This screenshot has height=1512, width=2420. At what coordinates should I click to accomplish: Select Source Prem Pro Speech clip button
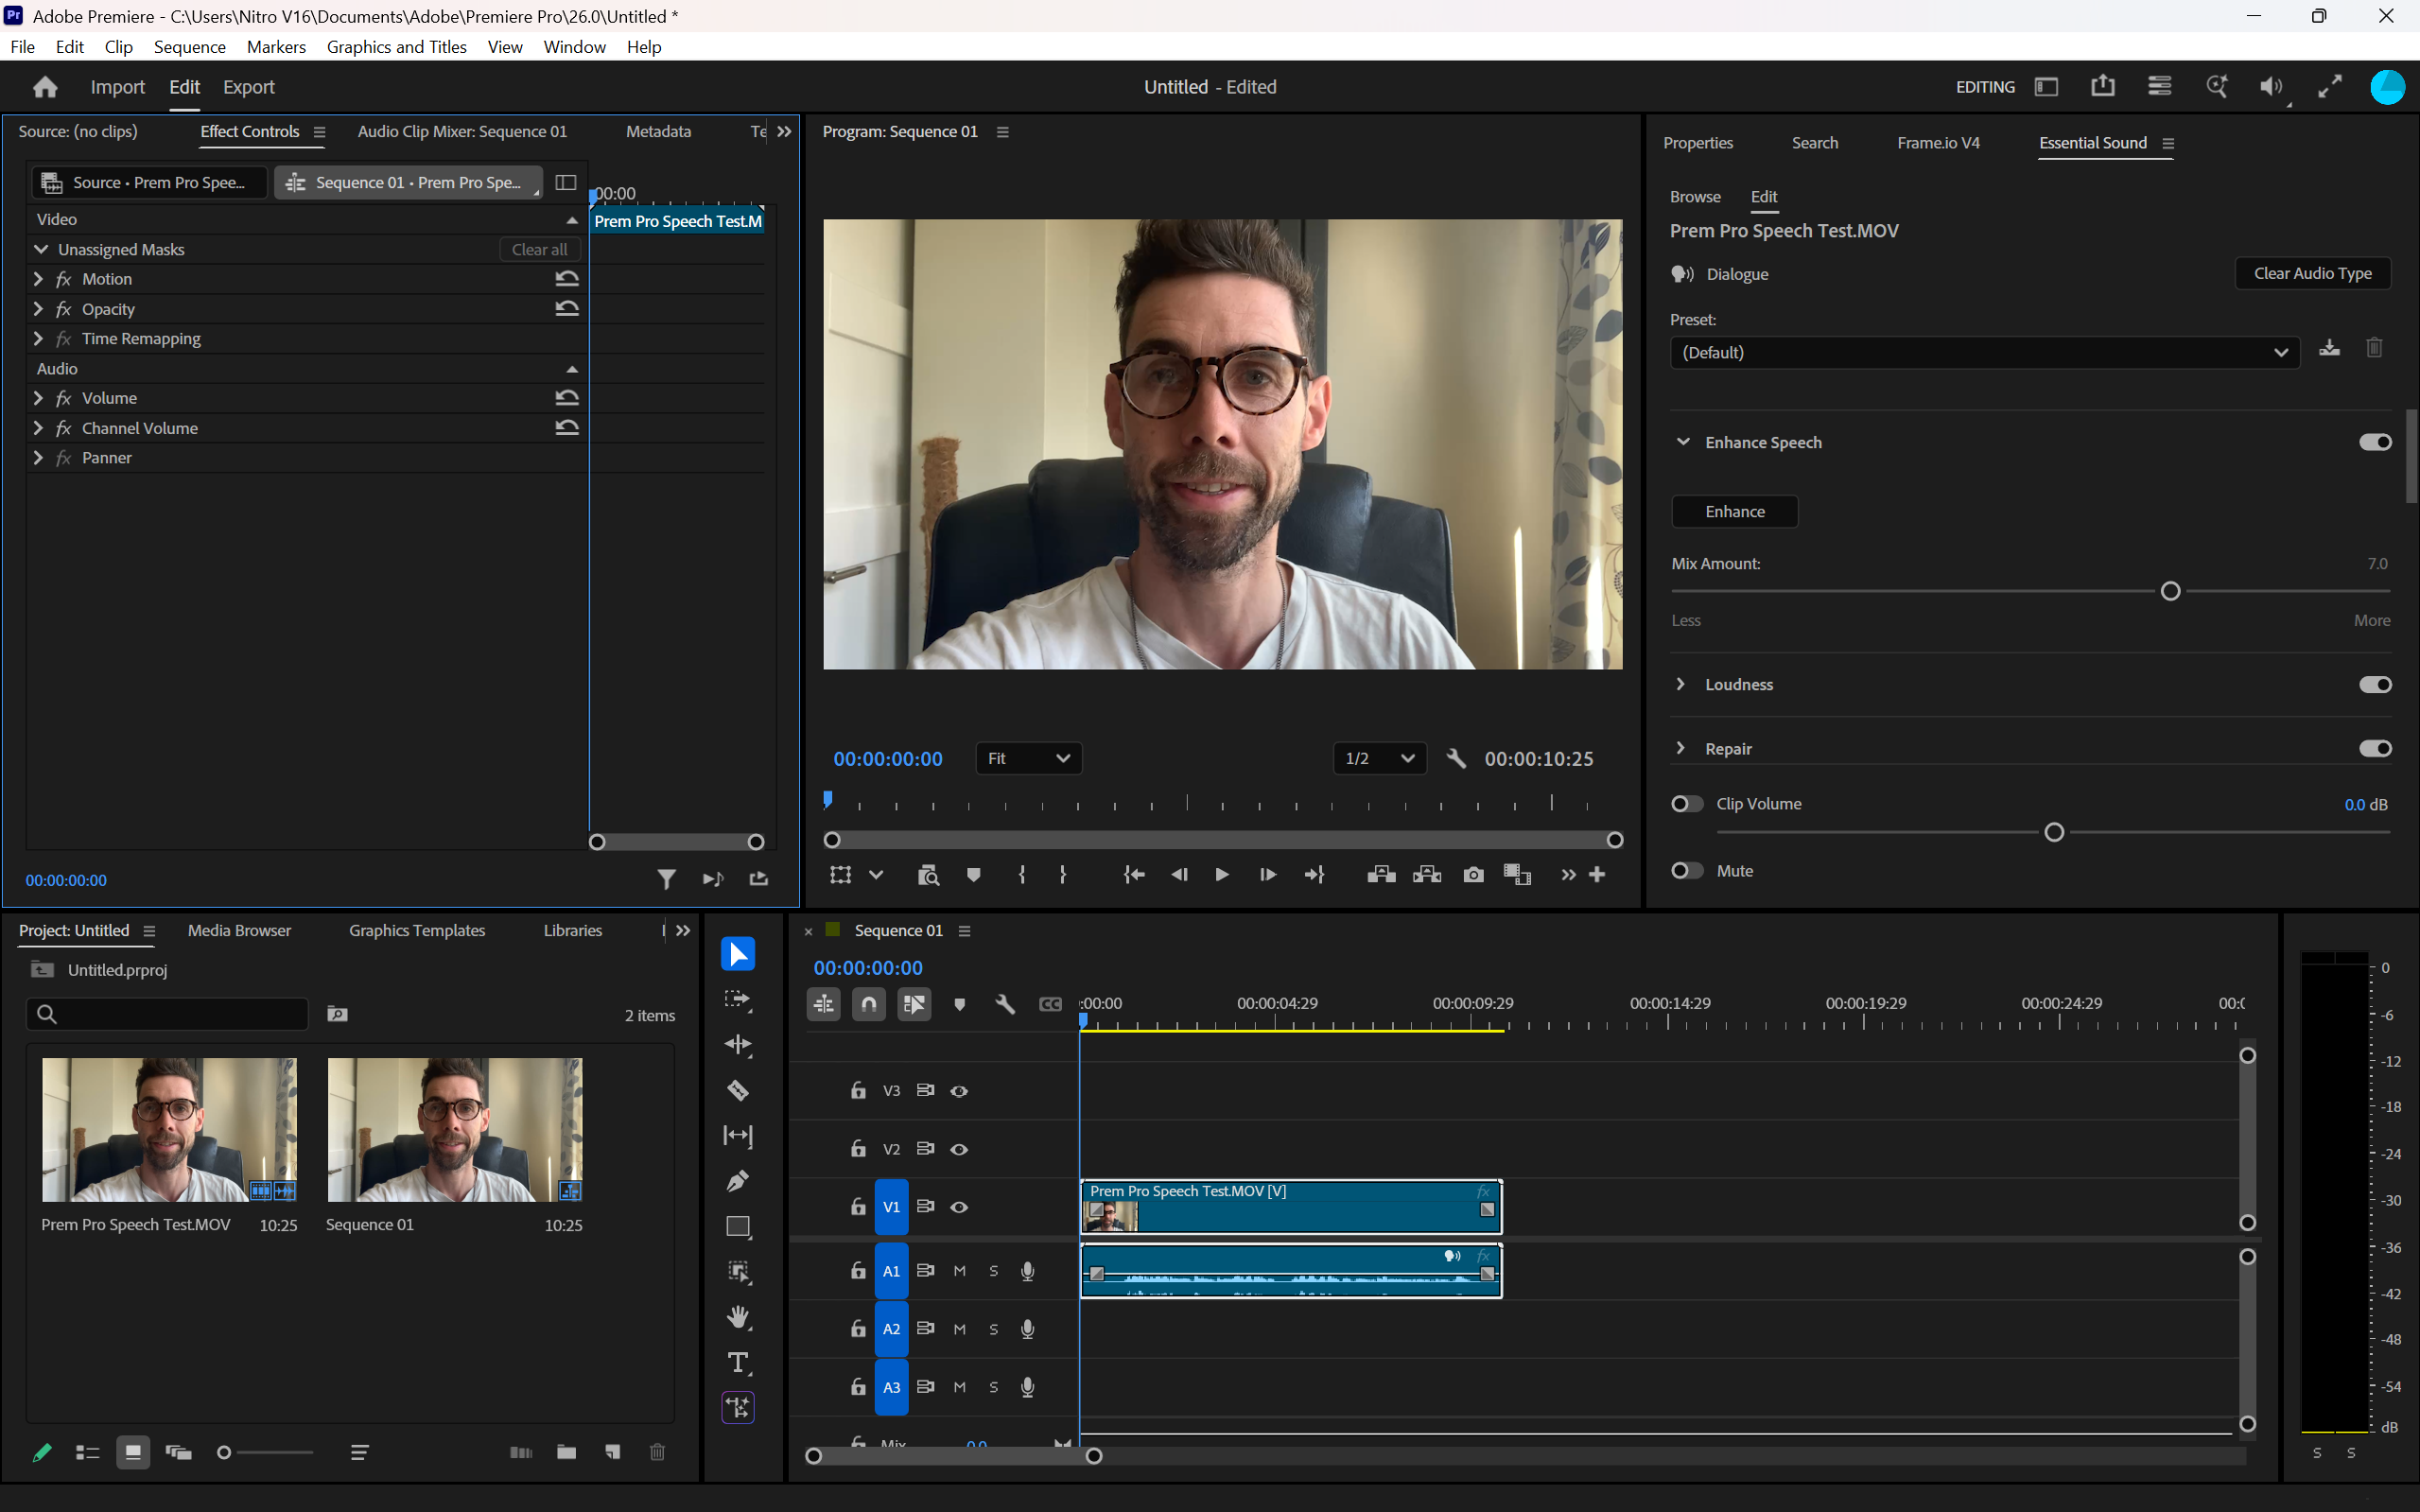click(149, 182)
